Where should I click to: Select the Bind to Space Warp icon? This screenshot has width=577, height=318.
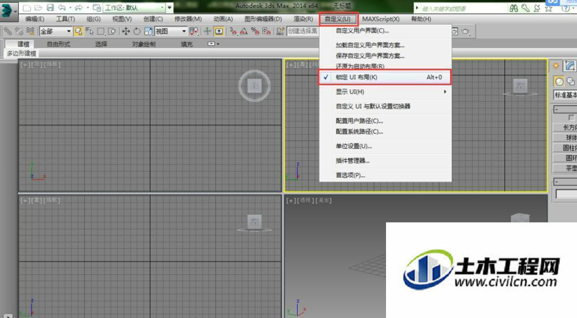[x=30, y=32]
